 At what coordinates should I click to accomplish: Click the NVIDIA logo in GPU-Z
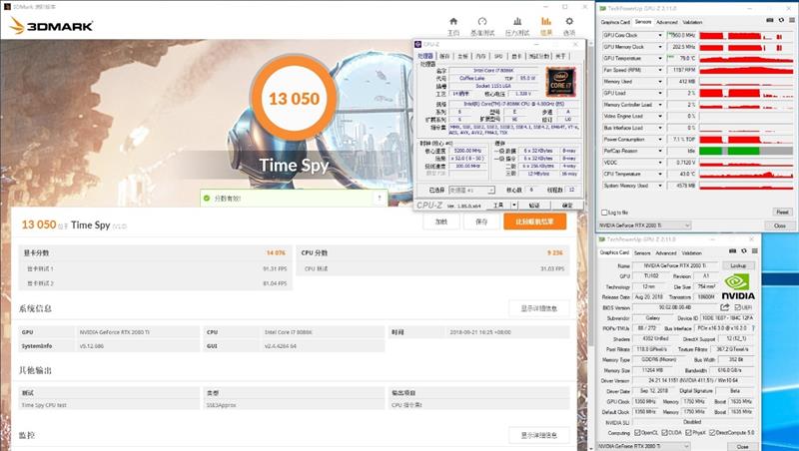click(x=738, y=287)
